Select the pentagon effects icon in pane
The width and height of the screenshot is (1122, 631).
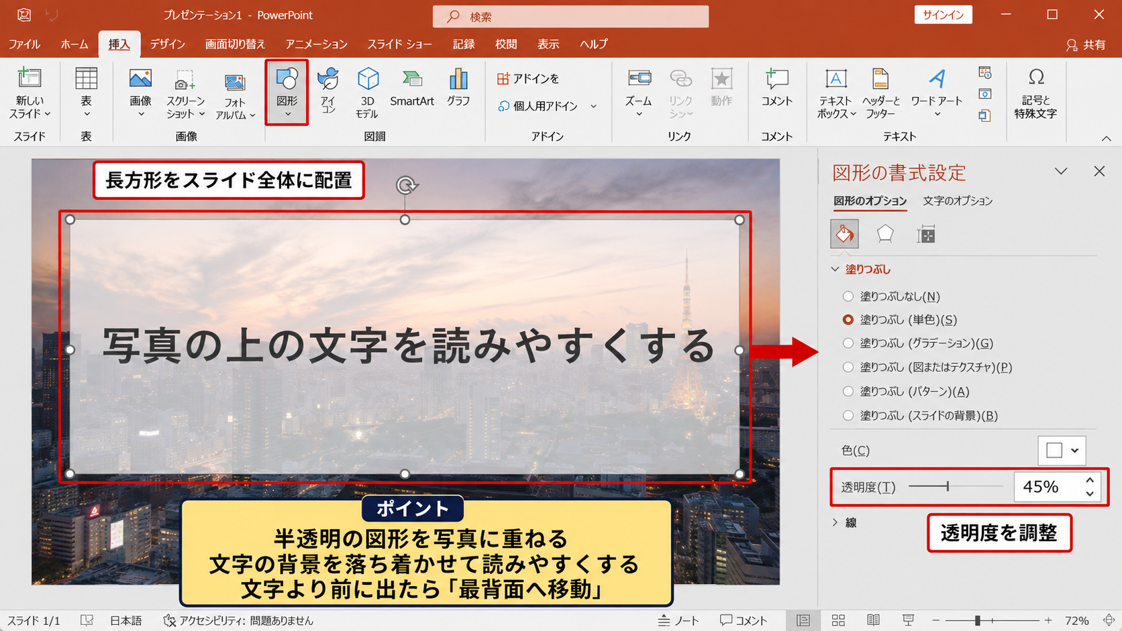[x=885, y=234]
